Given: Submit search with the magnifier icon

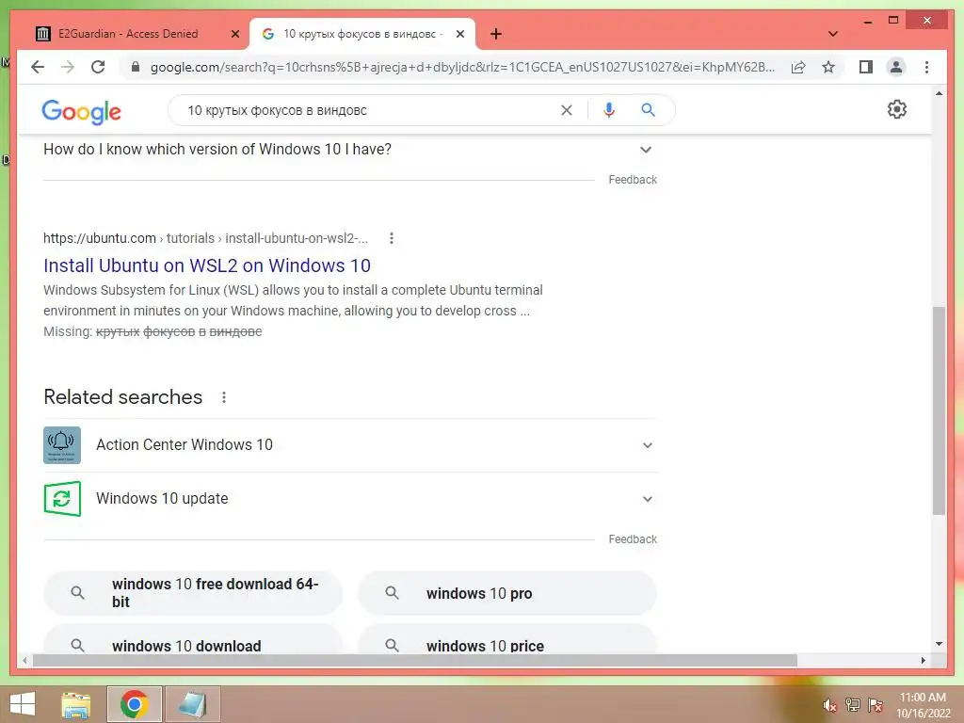Looking at the screenshot, I should (x=648, y=110).
